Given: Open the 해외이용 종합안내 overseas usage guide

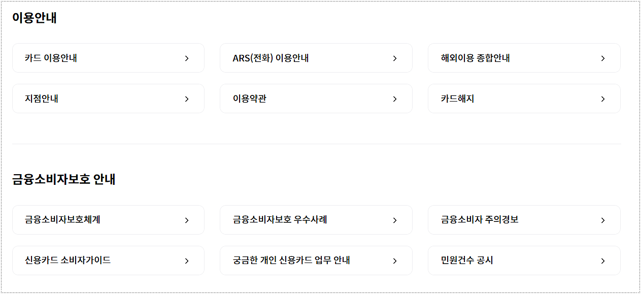Looking at the screenshot, I should pyautogui.click(x=524, y=58).
